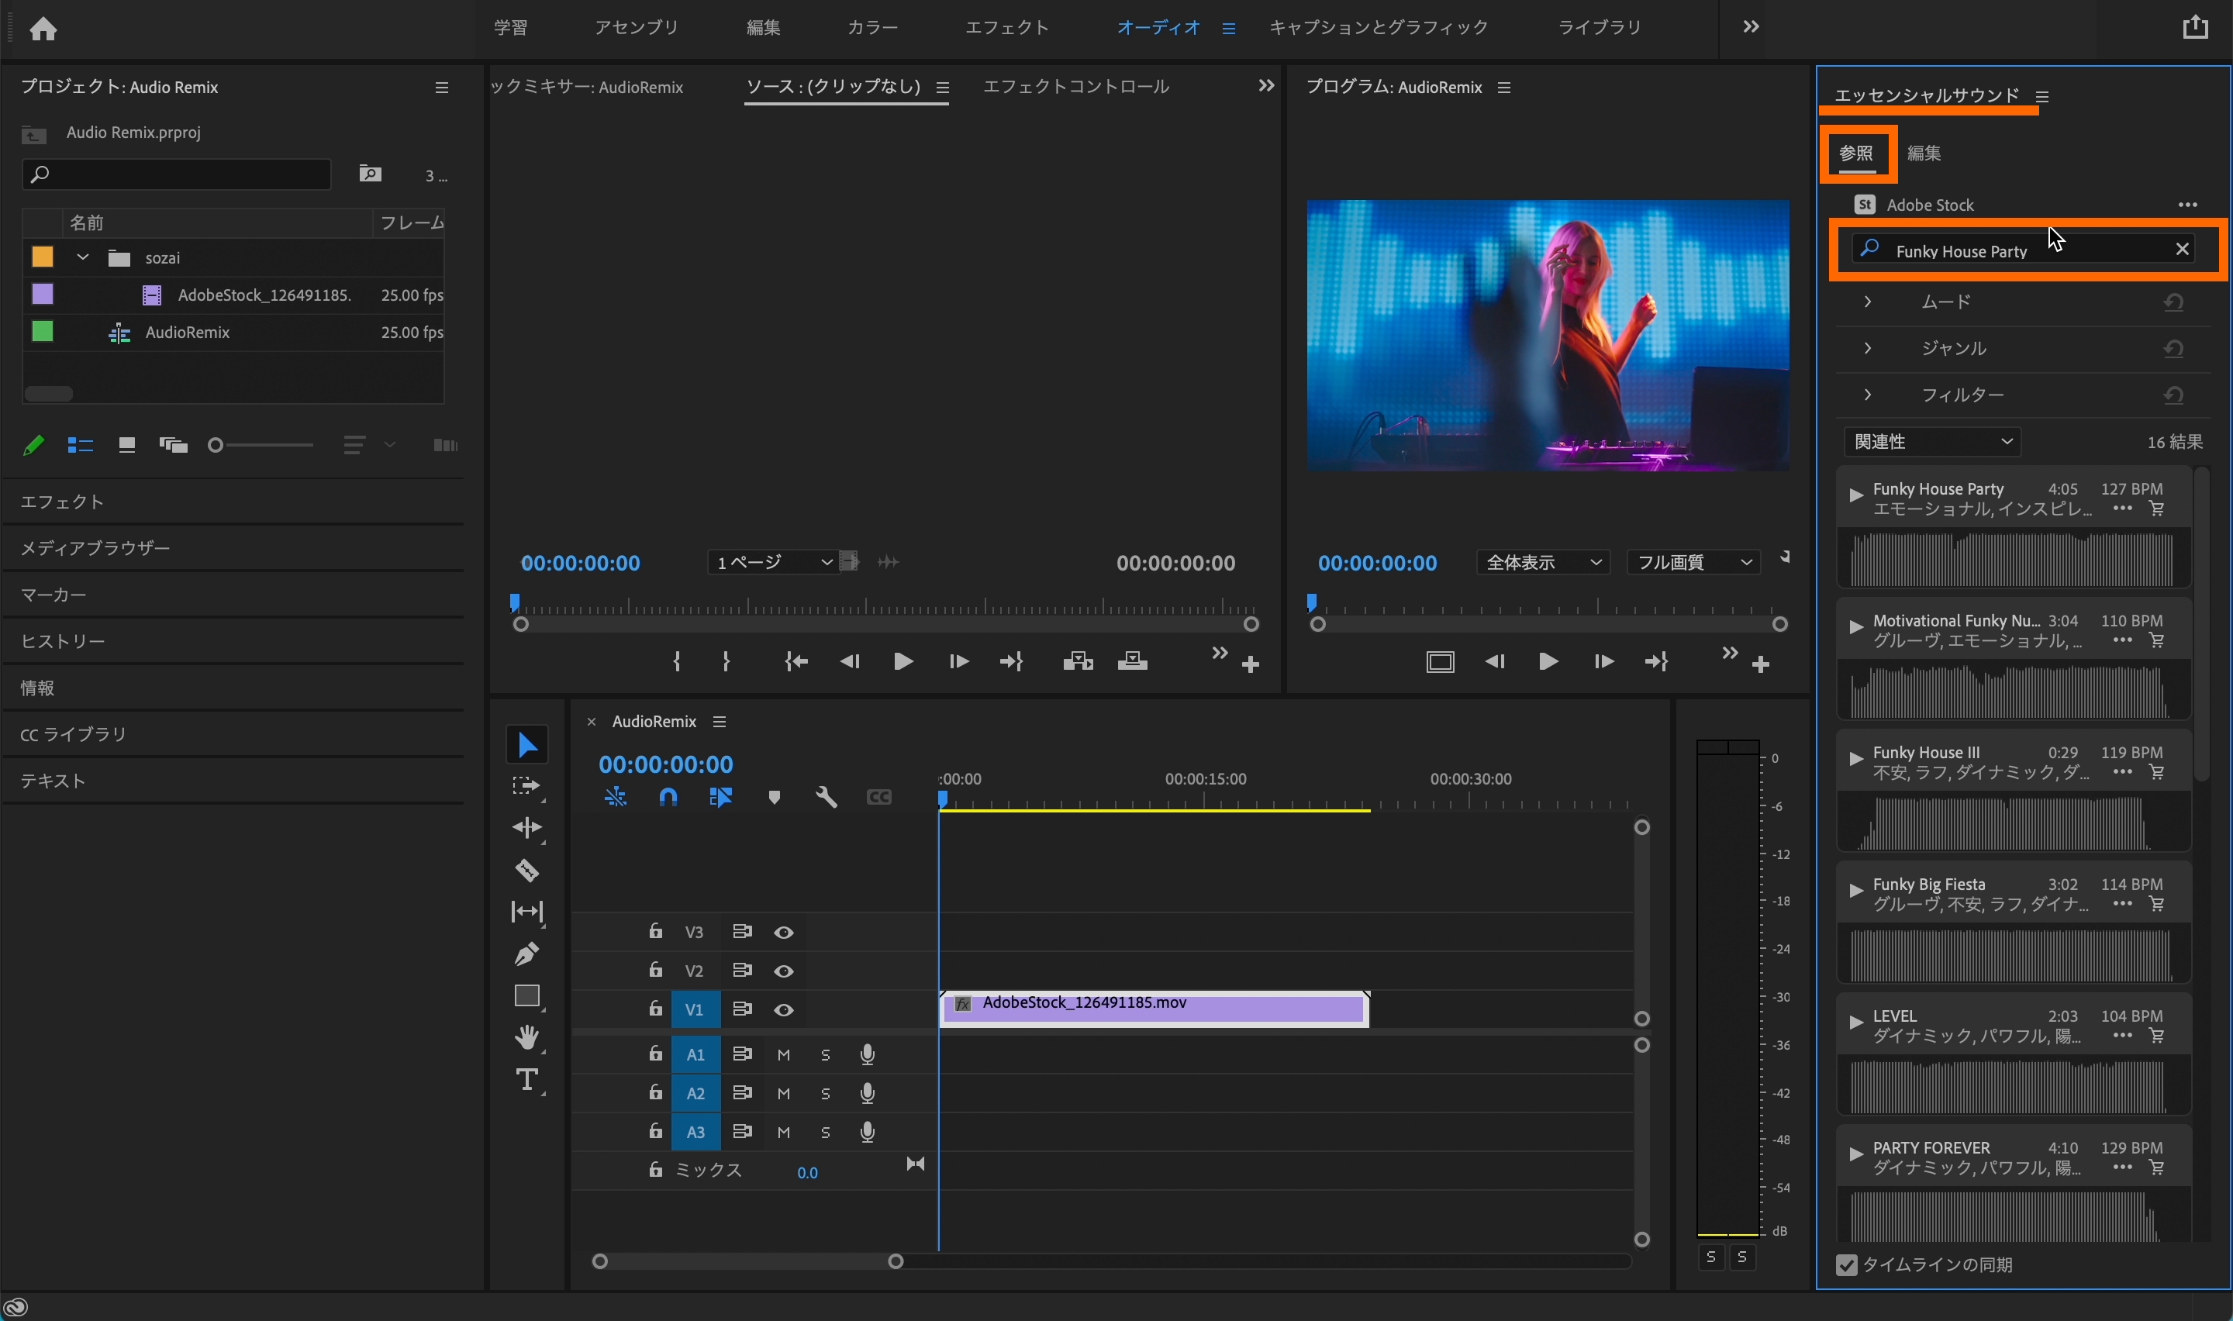Open the エフェクト panel

pos(62,502)
